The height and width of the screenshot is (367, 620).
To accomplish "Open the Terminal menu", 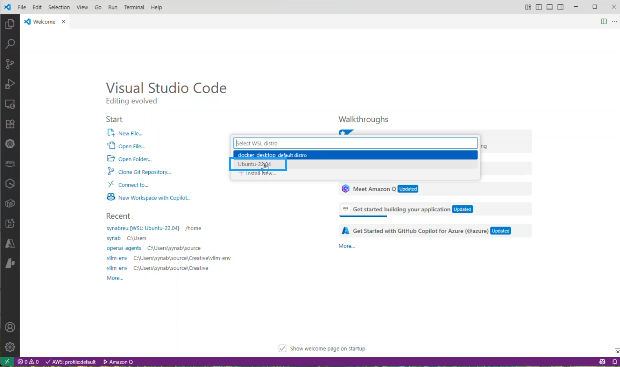I will (134, 7).
